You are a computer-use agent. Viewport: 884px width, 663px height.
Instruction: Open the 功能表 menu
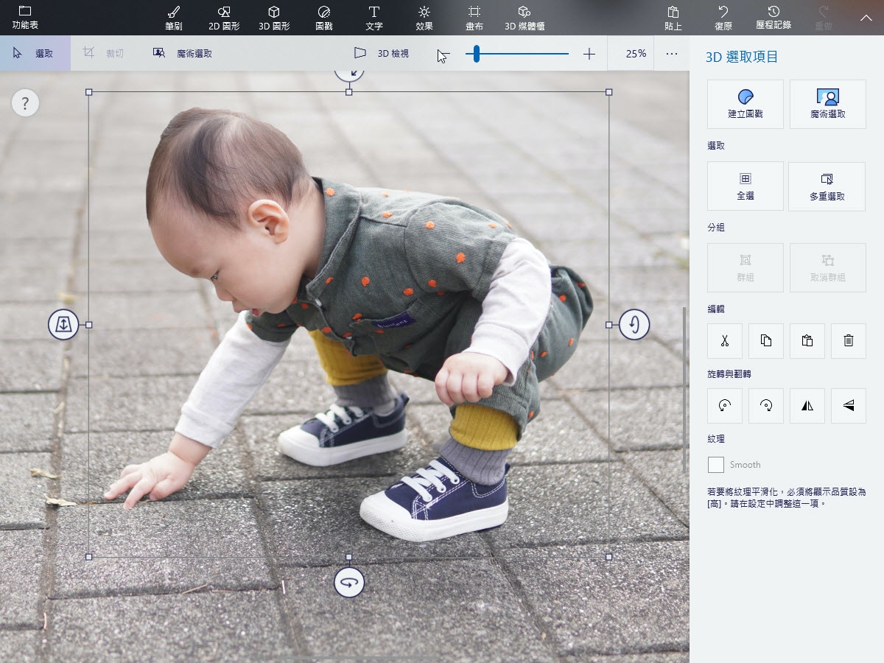pos(25,18)
